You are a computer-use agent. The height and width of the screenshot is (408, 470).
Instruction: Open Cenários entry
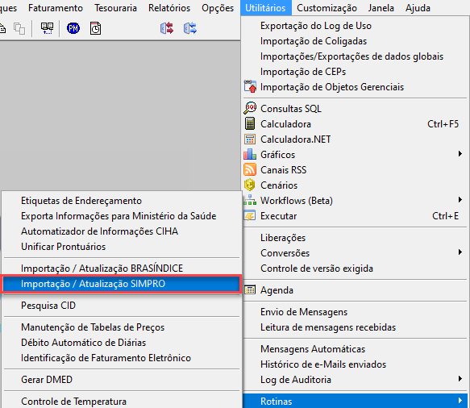pyautogui.click(x=355, y=185)
